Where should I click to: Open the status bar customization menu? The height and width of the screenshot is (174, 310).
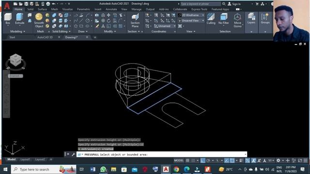coord(306,160)
